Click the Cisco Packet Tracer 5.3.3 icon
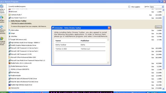This screenshot has width=166, height=93. [10, 18]
